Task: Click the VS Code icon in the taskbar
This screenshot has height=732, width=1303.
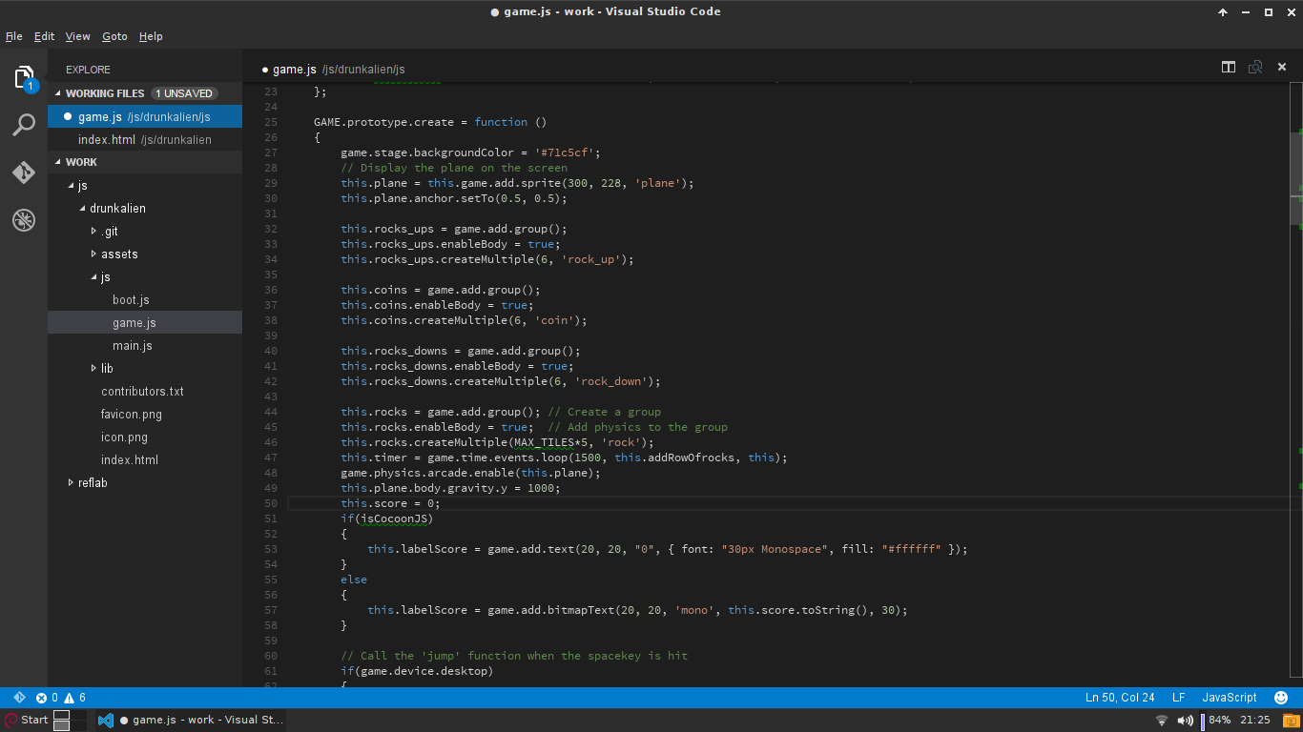Action: click(x=106, y=720)
